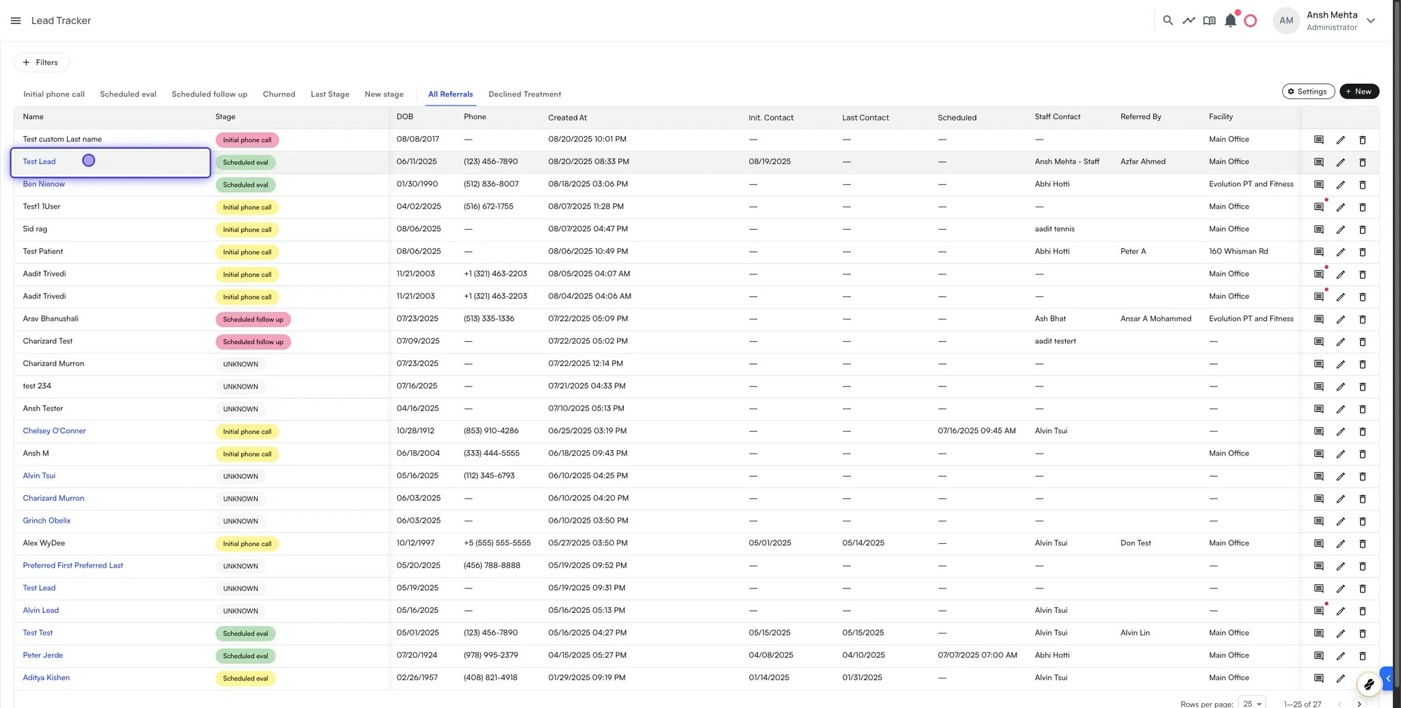The image size is (1401, 708).
Task: Open the search icon in the top bar
Action: pos(1168,21)
